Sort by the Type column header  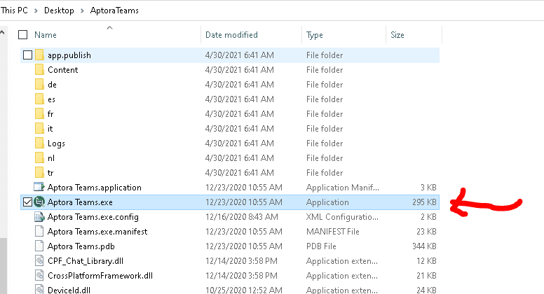pyautogui.click(x=315, y=35)
